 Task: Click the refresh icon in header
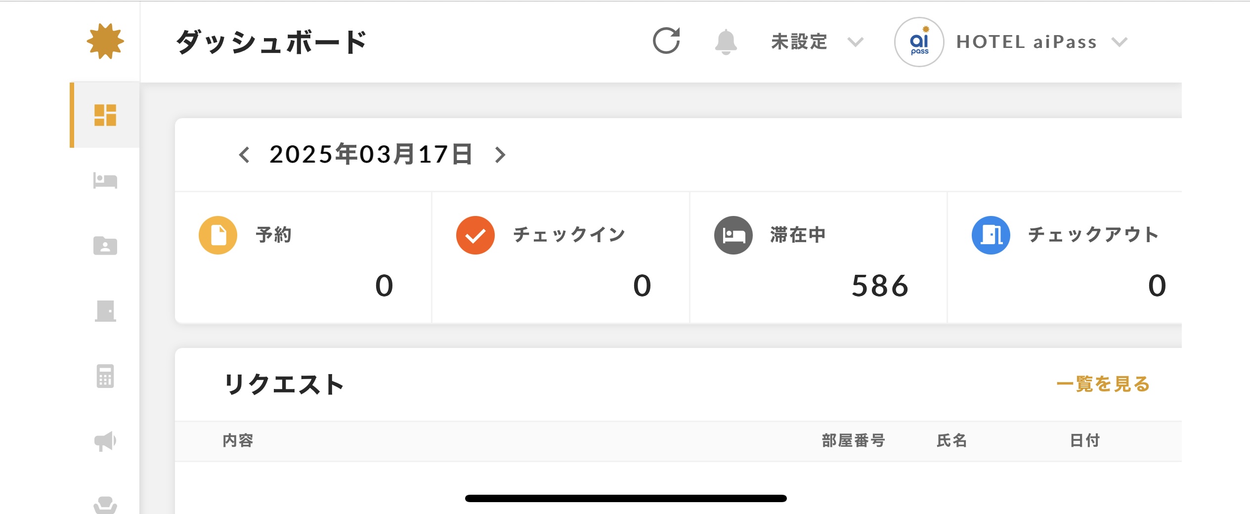coord(666,41)
